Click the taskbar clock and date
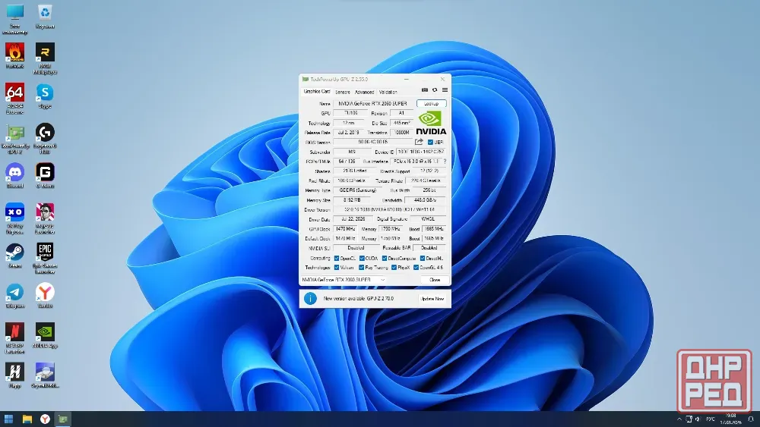The width and height of the screenshot is (760, 427). click(731, 419)
